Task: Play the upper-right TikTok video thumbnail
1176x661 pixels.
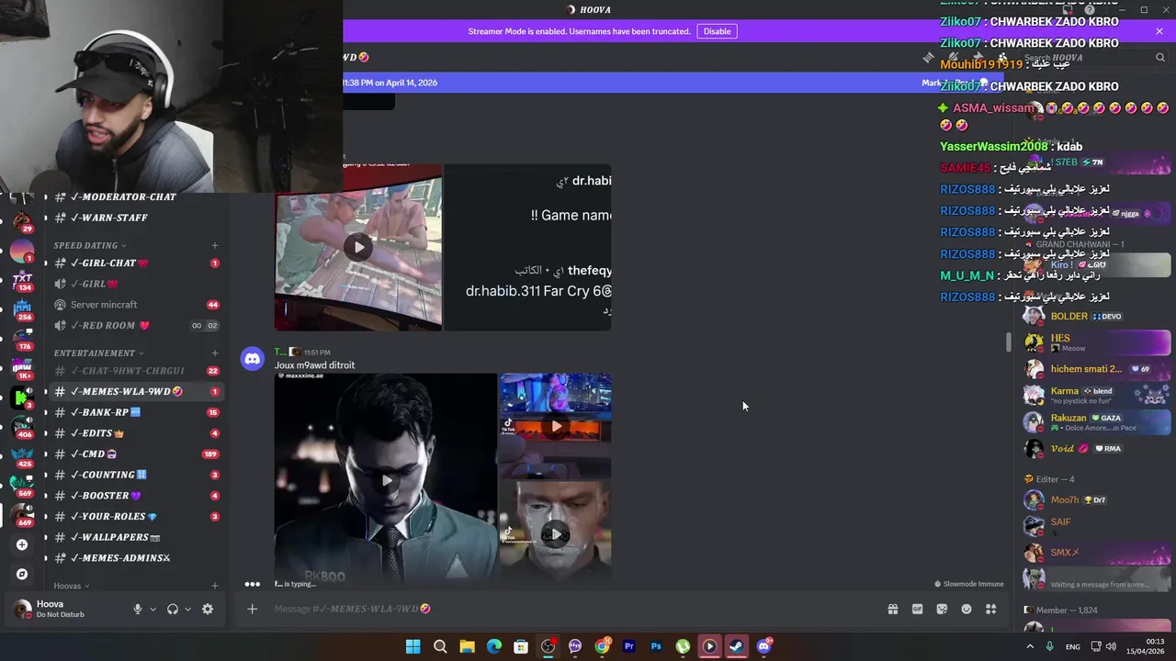Action: pos(556,426)
